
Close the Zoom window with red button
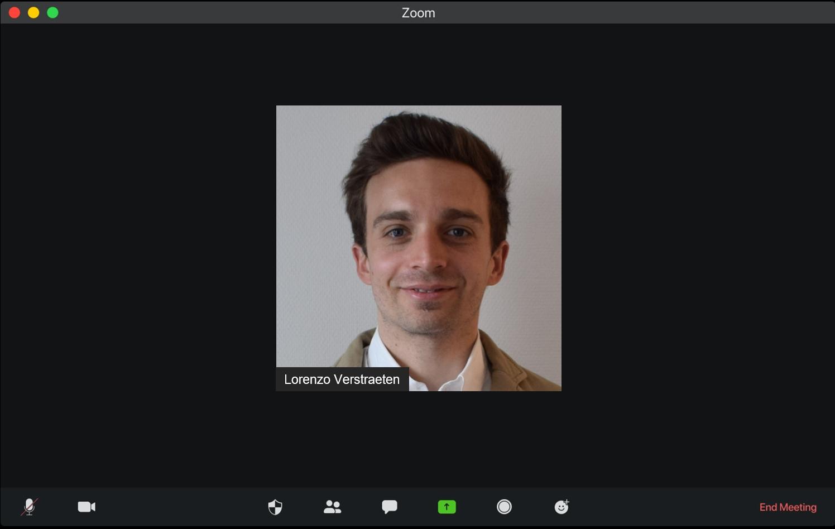(15, 12)
